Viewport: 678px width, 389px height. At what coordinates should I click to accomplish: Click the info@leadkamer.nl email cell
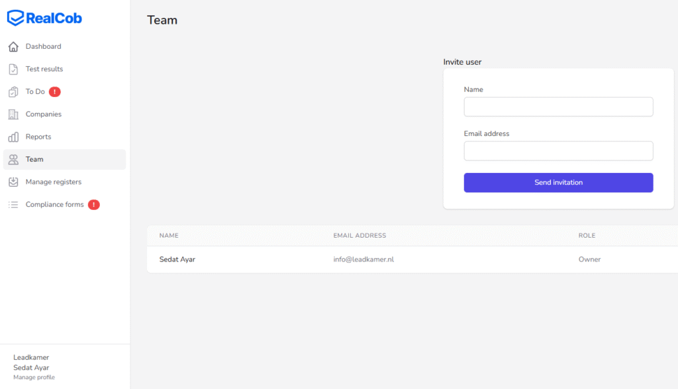coord(363,259)
